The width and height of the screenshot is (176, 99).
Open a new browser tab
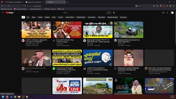pyautogui.click(x=68, y=2)
